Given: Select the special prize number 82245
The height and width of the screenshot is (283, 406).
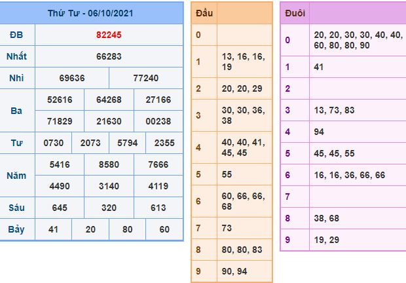Looking at the screenshot, I should pos(109,35).
